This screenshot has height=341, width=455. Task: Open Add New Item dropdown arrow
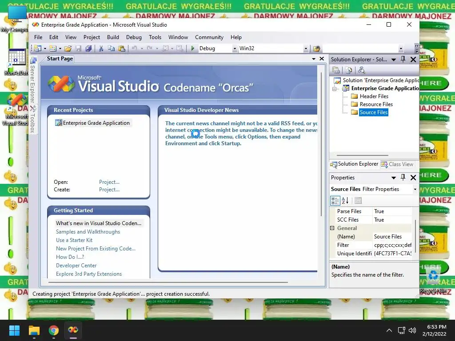click(x=60, y=49)
